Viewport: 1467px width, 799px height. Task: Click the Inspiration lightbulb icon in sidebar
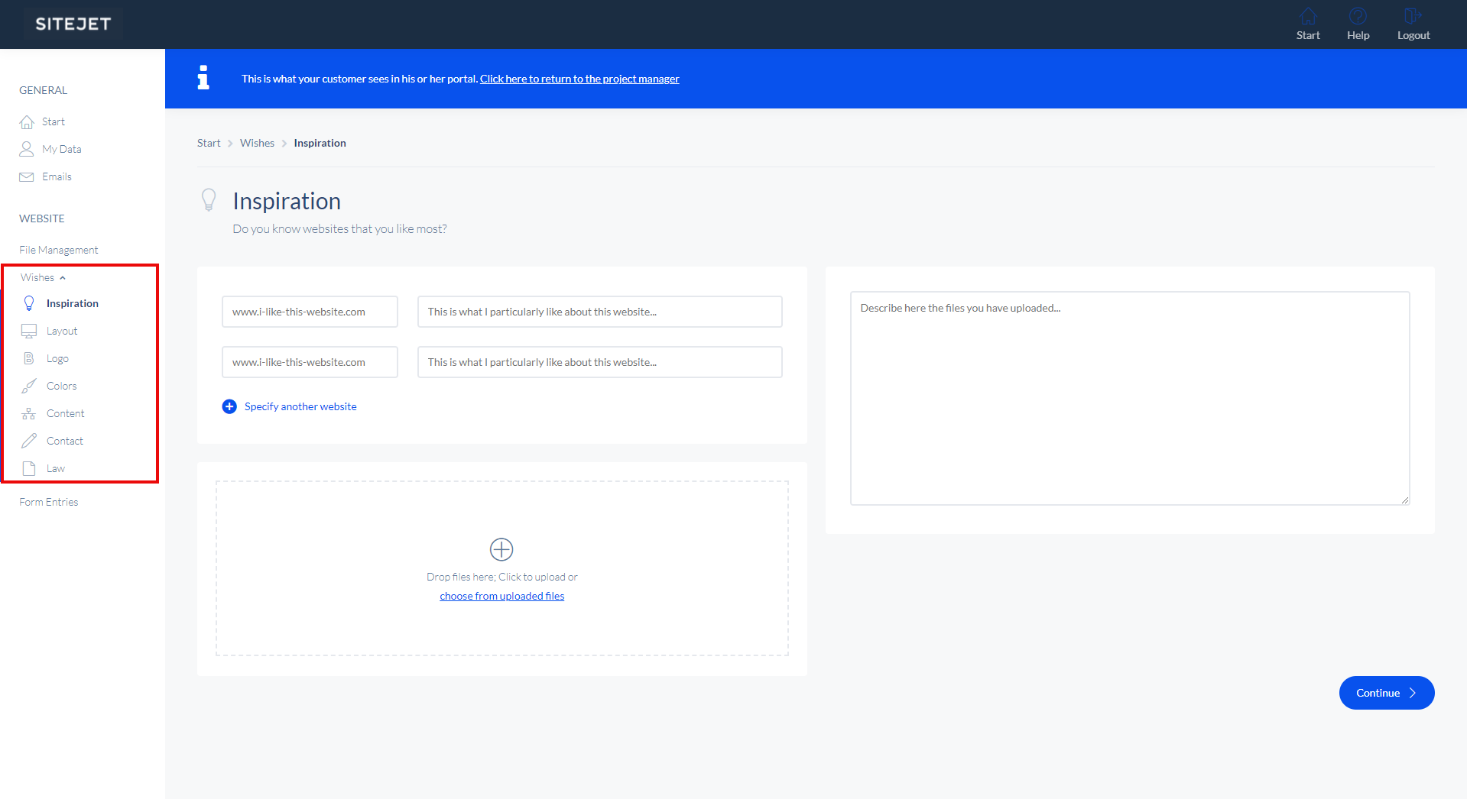[29, 303]
